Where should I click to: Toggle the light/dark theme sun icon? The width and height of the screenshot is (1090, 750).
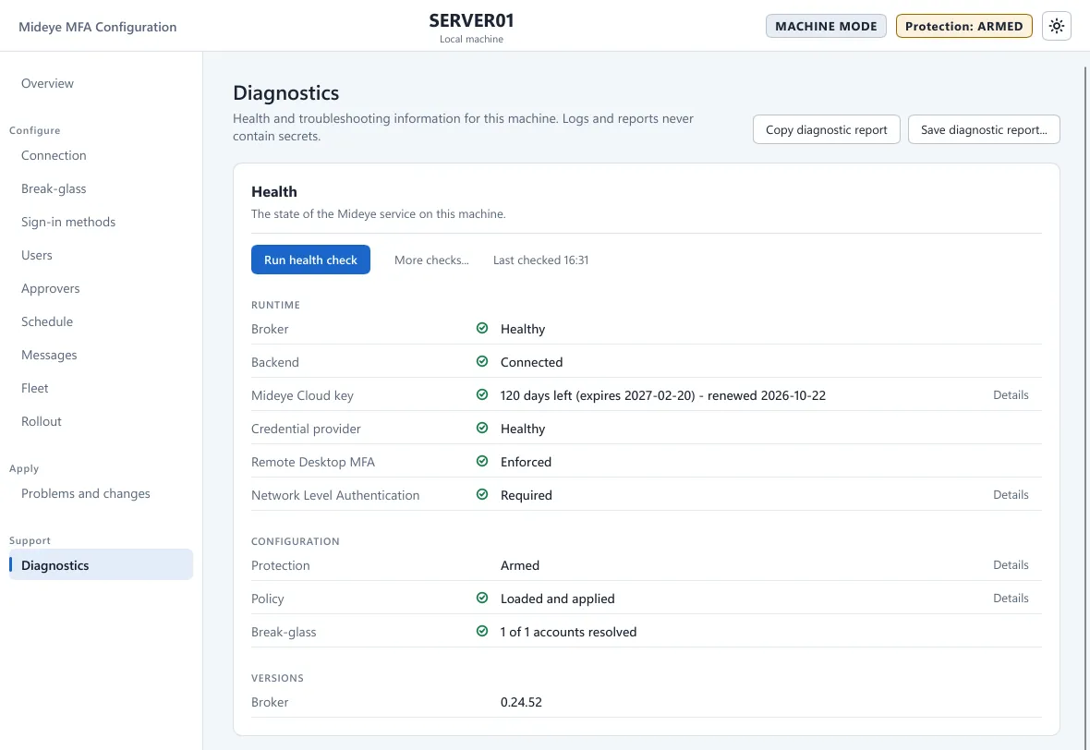coord(1056,27)
